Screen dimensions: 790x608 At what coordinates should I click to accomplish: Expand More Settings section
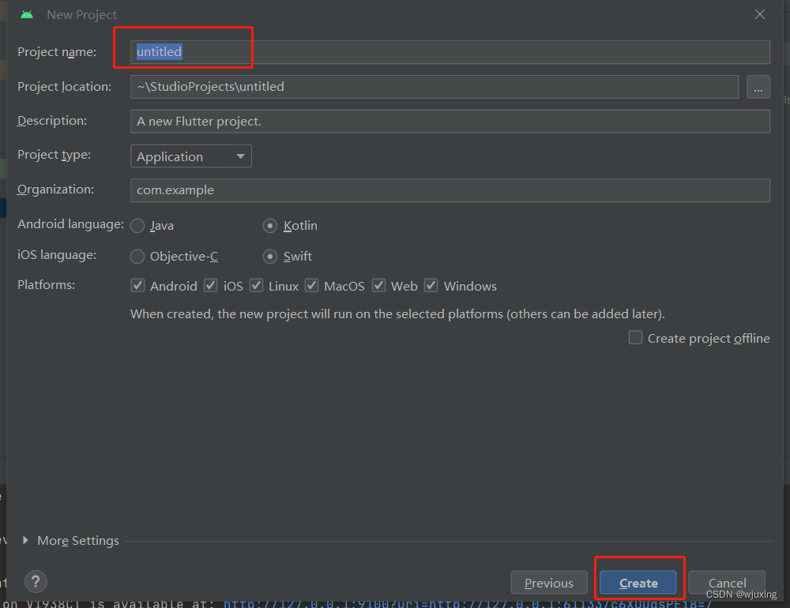25,541
